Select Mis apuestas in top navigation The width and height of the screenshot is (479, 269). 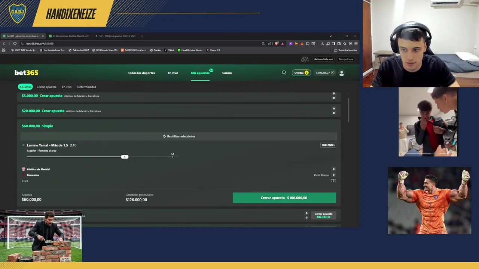[200, 73]
